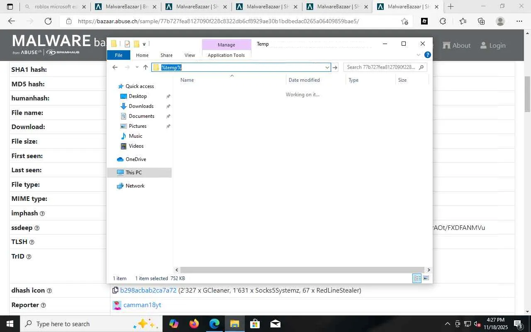Focus the Explorer search box
This screenshot has width=531, height=332.
tap(385, 67)
